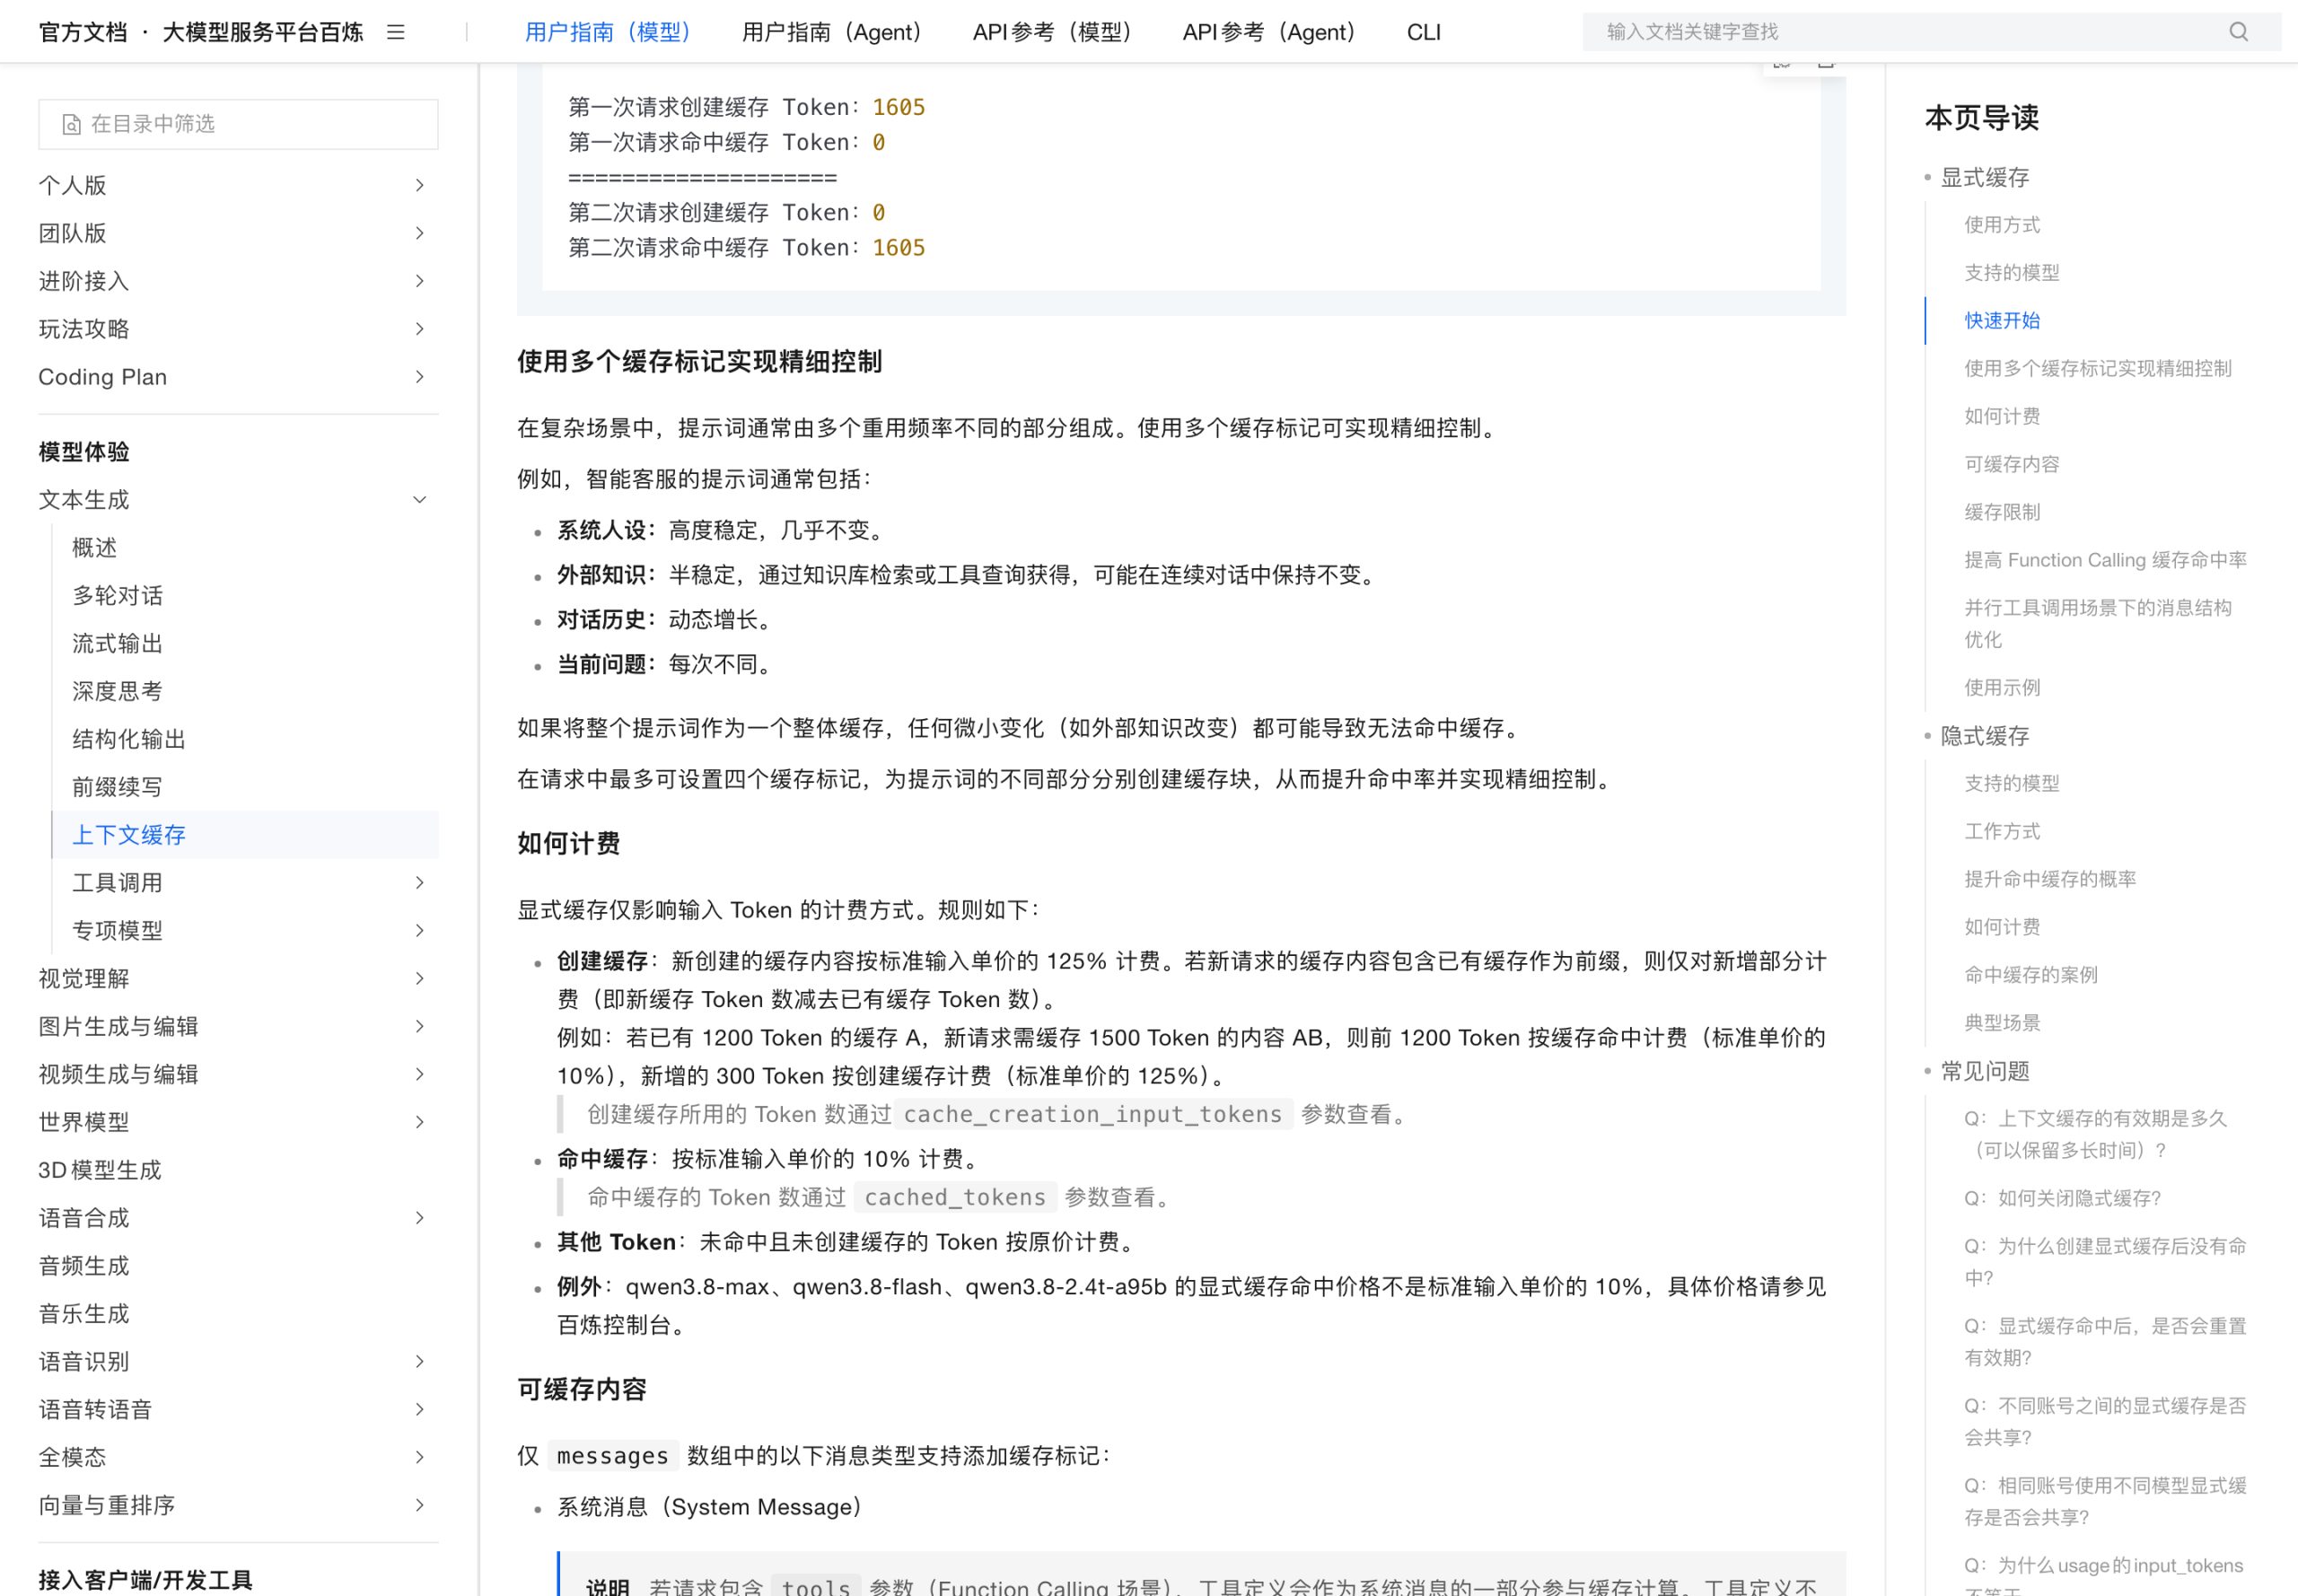Open the API参考（模型） tab
The width and height of the screenshot is (2298, 1596).
coord(1052,32)
